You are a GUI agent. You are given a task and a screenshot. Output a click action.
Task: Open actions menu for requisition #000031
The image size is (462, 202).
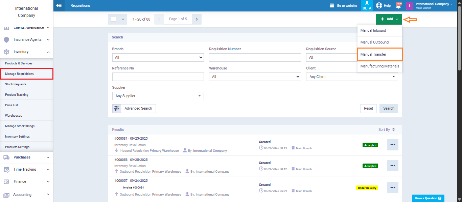pos(392,145)
